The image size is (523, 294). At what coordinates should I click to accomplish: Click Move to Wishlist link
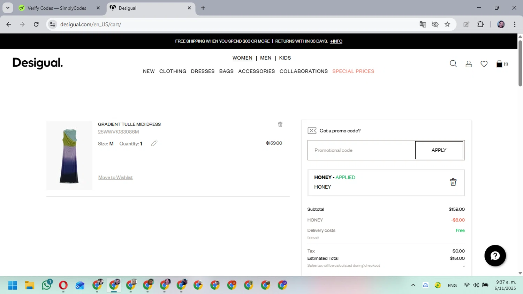[x=115, y=178]
